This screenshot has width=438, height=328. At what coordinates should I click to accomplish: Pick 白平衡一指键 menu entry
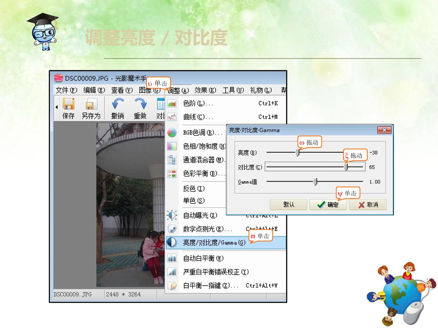(x=225, y=285)
